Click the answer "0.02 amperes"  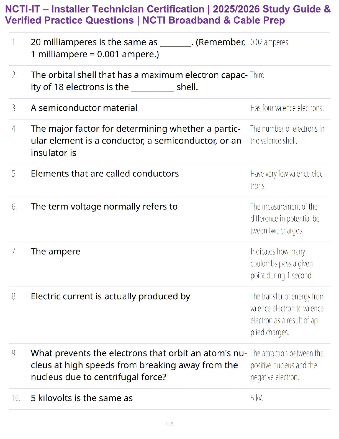pos(269,42)
